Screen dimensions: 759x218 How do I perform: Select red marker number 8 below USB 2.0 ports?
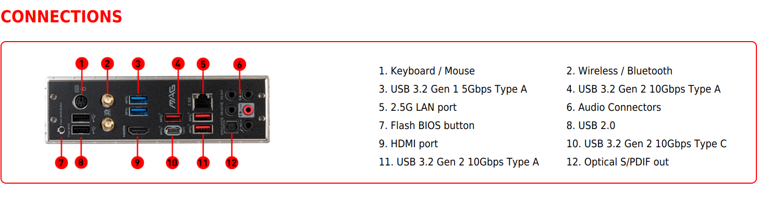pyautogui.click(x=81, y=162)
